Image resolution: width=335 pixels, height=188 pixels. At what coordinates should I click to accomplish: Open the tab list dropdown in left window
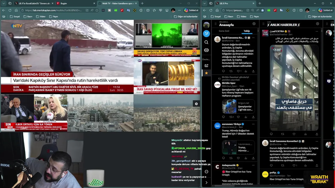3,3
